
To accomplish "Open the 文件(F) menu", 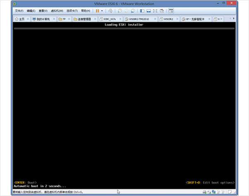I will pos(19,11).
